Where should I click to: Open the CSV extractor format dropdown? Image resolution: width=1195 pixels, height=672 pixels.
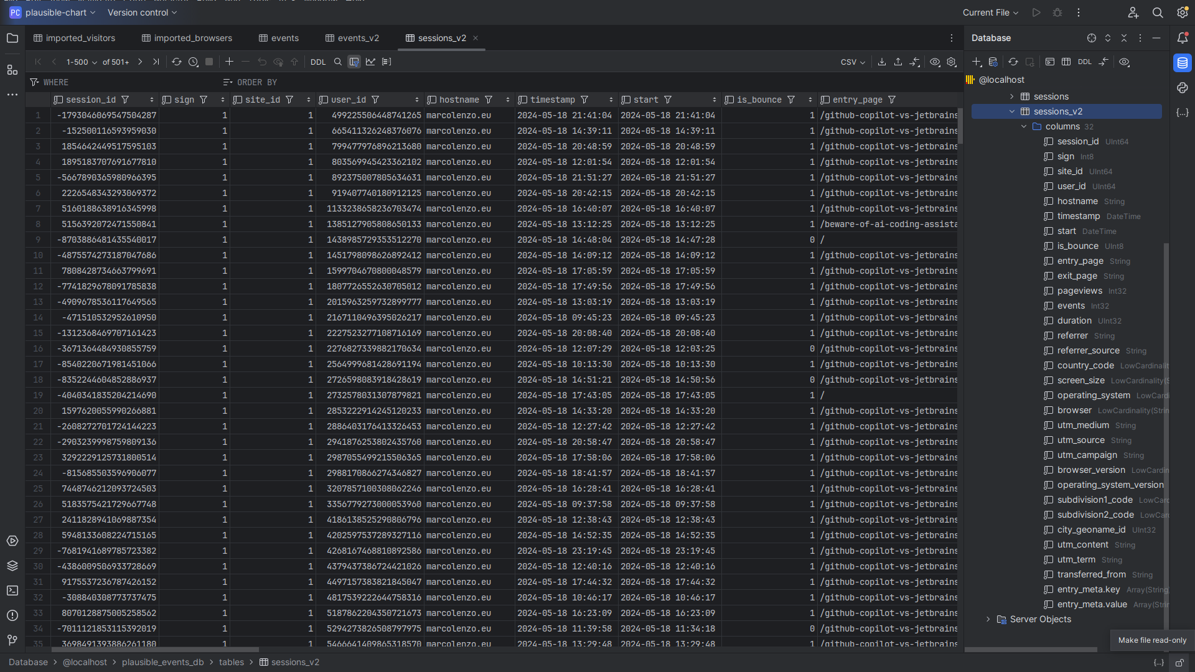(853, 62)
